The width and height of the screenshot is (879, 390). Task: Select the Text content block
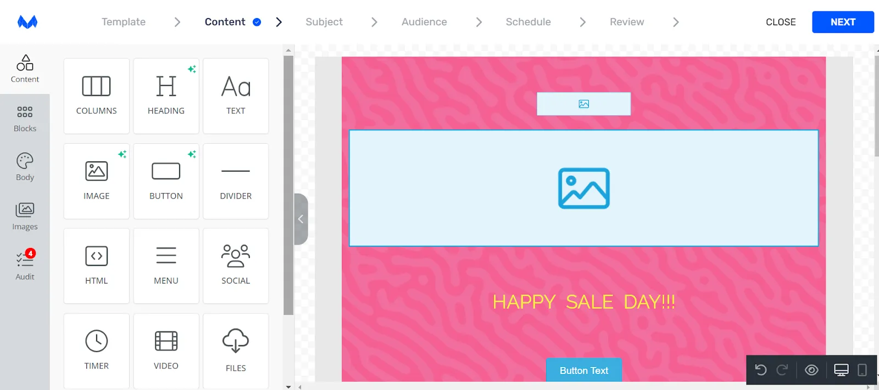(x=236, y=96)
